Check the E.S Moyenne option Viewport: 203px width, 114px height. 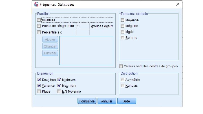coord(59,91)
